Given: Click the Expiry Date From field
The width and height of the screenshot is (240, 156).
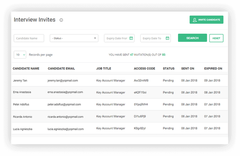Looking at the screenshot, I should click(x=116, y=38).
